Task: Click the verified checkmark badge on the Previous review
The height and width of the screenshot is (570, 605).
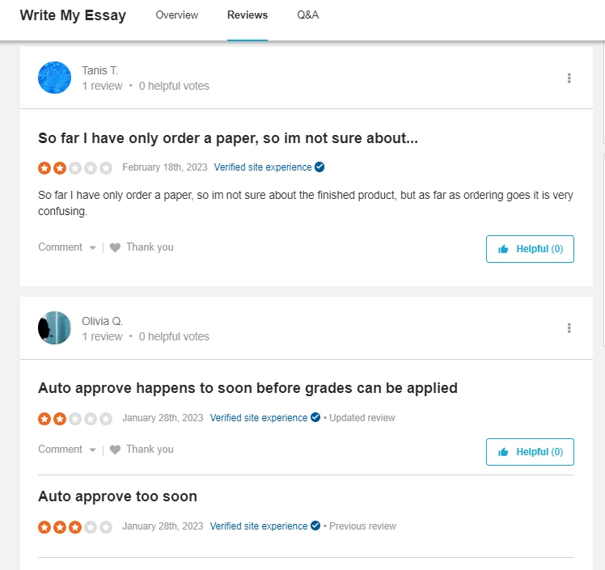Action: click(x=315, y=526)
